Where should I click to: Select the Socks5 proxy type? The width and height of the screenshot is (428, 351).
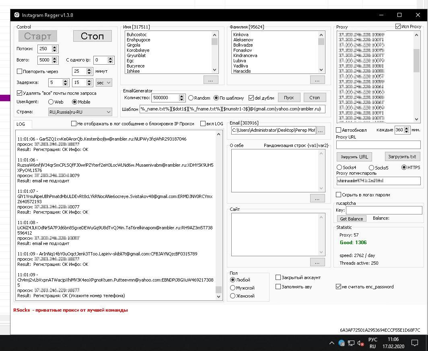click(372, 167)
